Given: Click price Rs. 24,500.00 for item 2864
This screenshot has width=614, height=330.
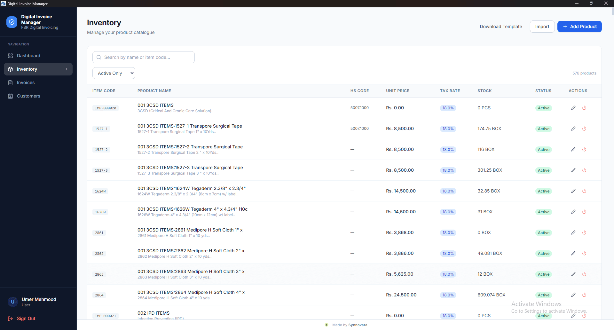Looking at the screenshot, I should pyautogui.click(x=401, y=295).
